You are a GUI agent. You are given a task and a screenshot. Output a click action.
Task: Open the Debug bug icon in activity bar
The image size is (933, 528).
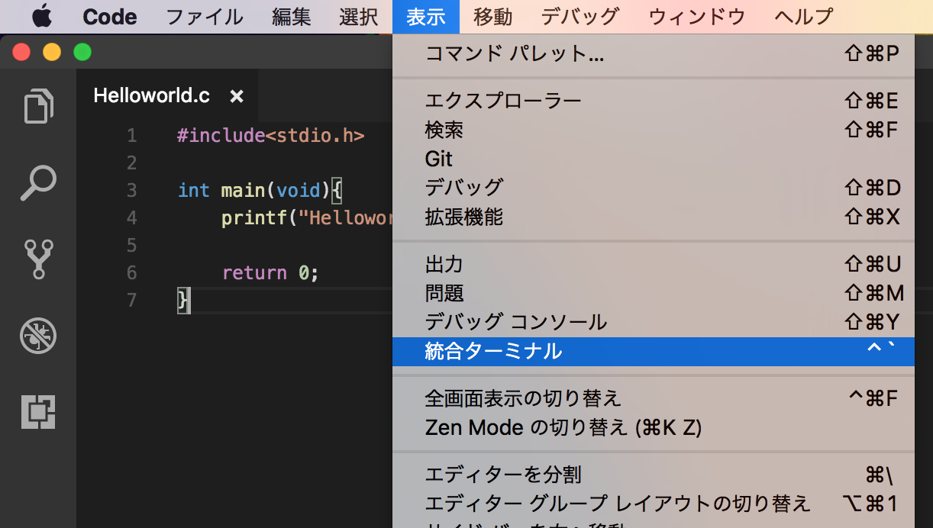click(x=38, y=336)
